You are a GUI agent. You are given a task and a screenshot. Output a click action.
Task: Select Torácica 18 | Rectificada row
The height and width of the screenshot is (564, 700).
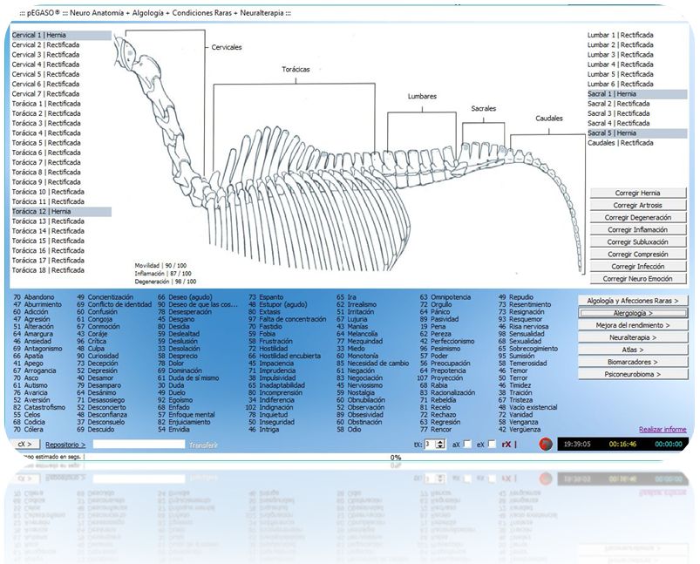pos(61,270)
